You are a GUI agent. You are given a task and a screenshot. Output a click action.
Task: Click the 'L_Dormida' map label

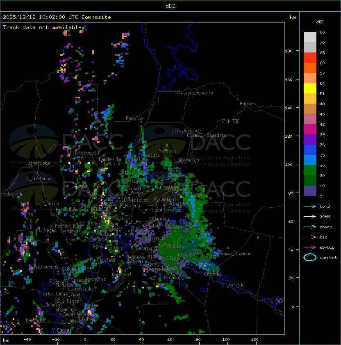(233, 285)
